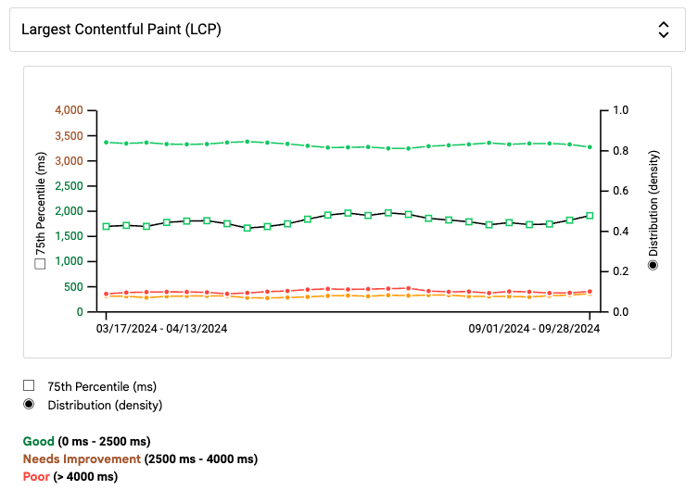Click the 3,500 left axis tick label
The image size is (698, 490).
pyautogui.click(x=69, y=135)
